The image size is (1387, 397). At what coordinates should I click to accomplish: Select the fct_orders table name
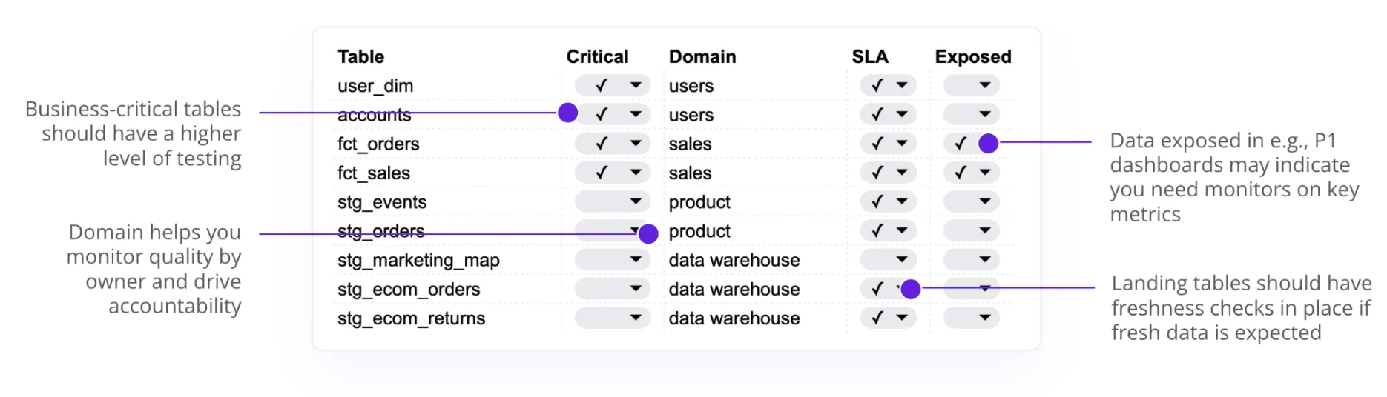point(378,144)
